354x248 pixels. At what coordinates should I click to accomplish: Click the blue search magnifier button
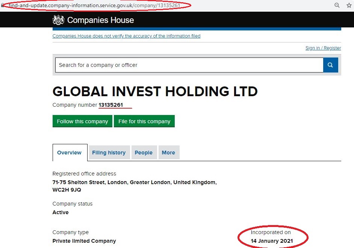click(331, 65)
